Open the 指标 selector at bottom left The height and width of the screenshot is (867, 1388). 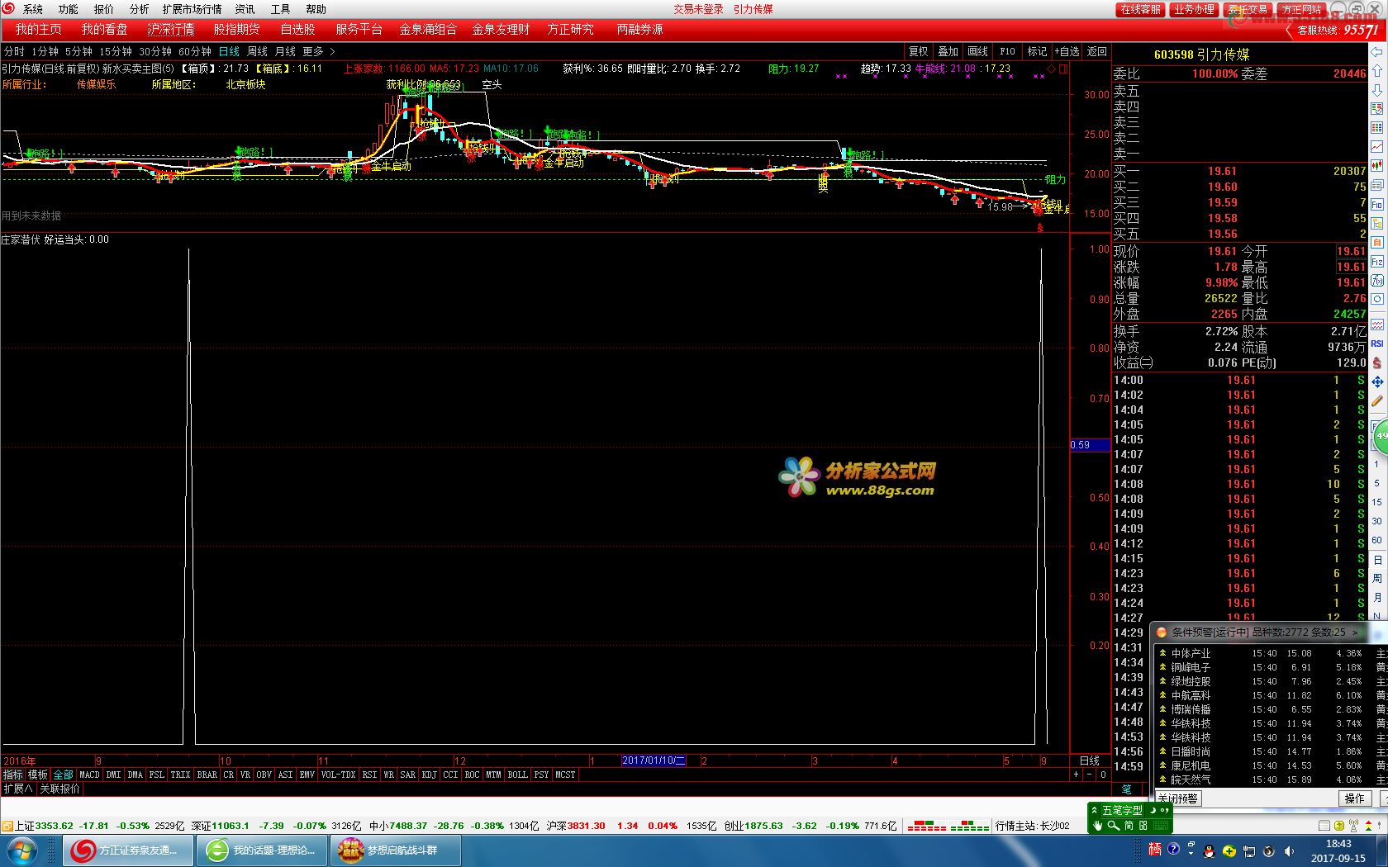click(12, 775)
